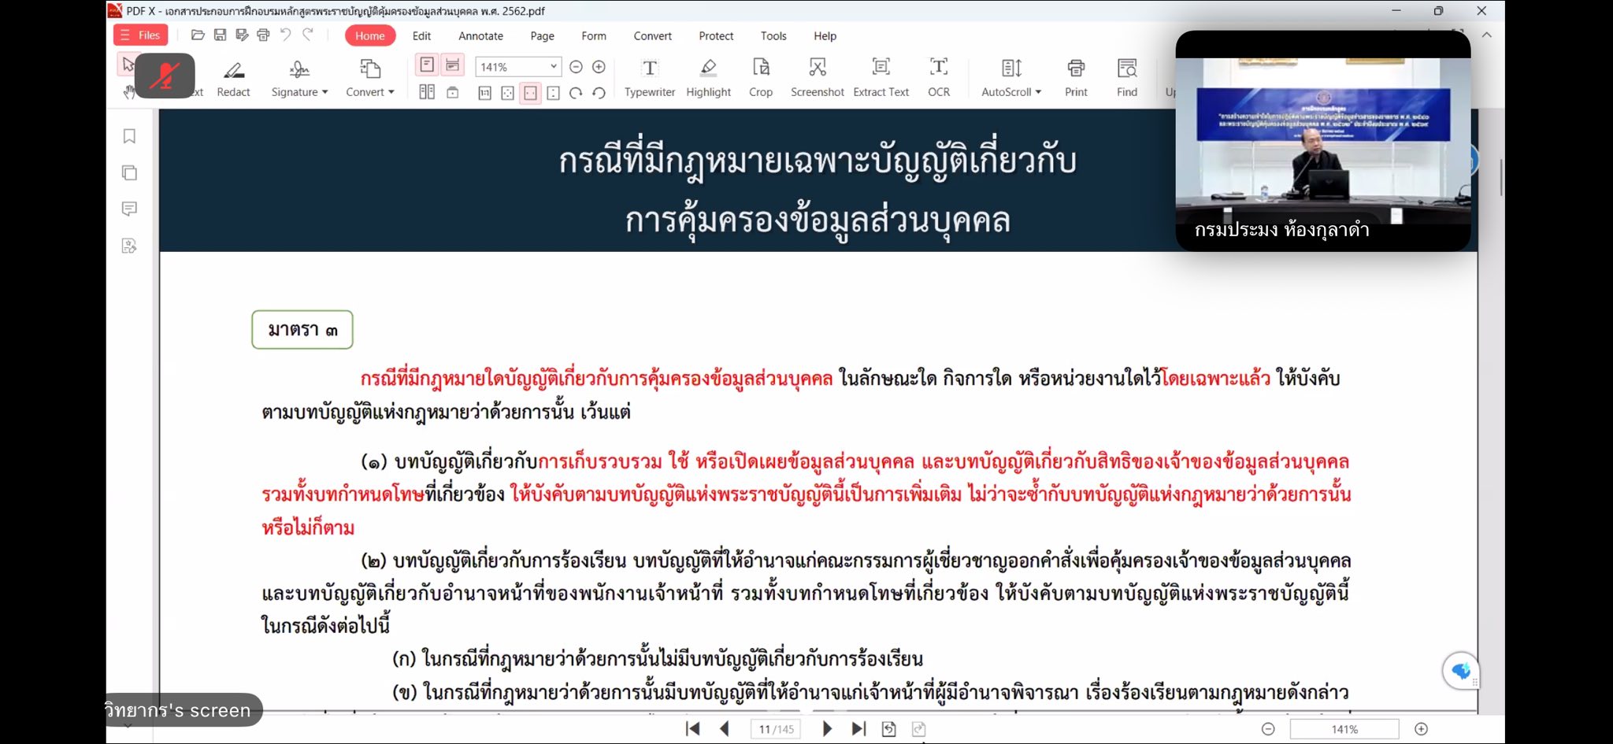This screenshot has width=1613, height=744.
Task: Print the document from the ribbon
Action: pos(1075,77)
